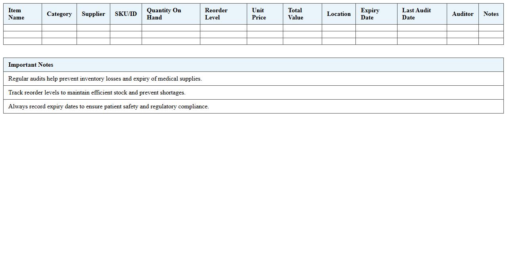The width and height of the screenshot is (507, 258).
Task: Select the Total Value column header
Action: pos(296,14)
